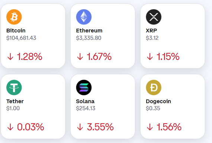
Task: Click the orange Bitcoin logo icon
Action: [x=14, y=17]
